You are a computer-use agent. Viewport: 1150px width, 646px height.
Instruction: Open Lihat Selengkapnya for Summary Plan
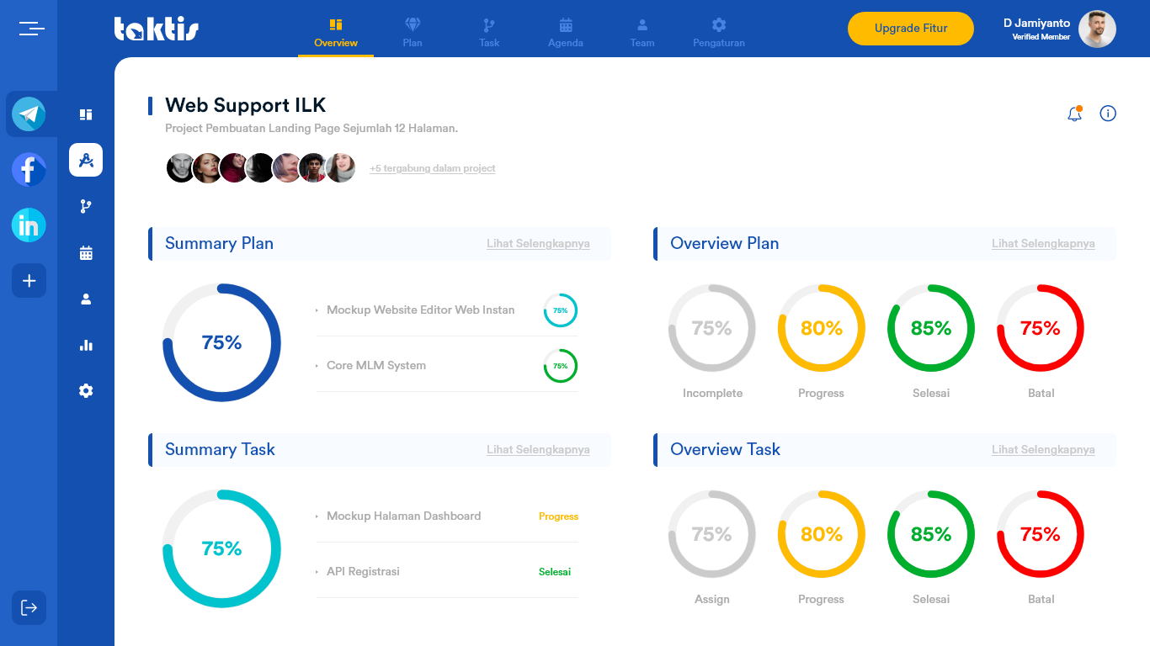click(538, 244)
